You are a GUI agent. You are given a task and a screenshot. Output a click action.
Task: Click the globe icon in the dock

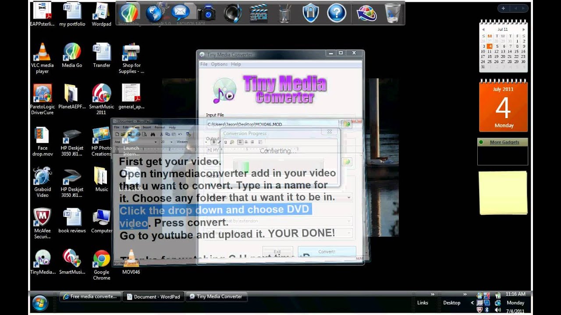coord(154,14)
